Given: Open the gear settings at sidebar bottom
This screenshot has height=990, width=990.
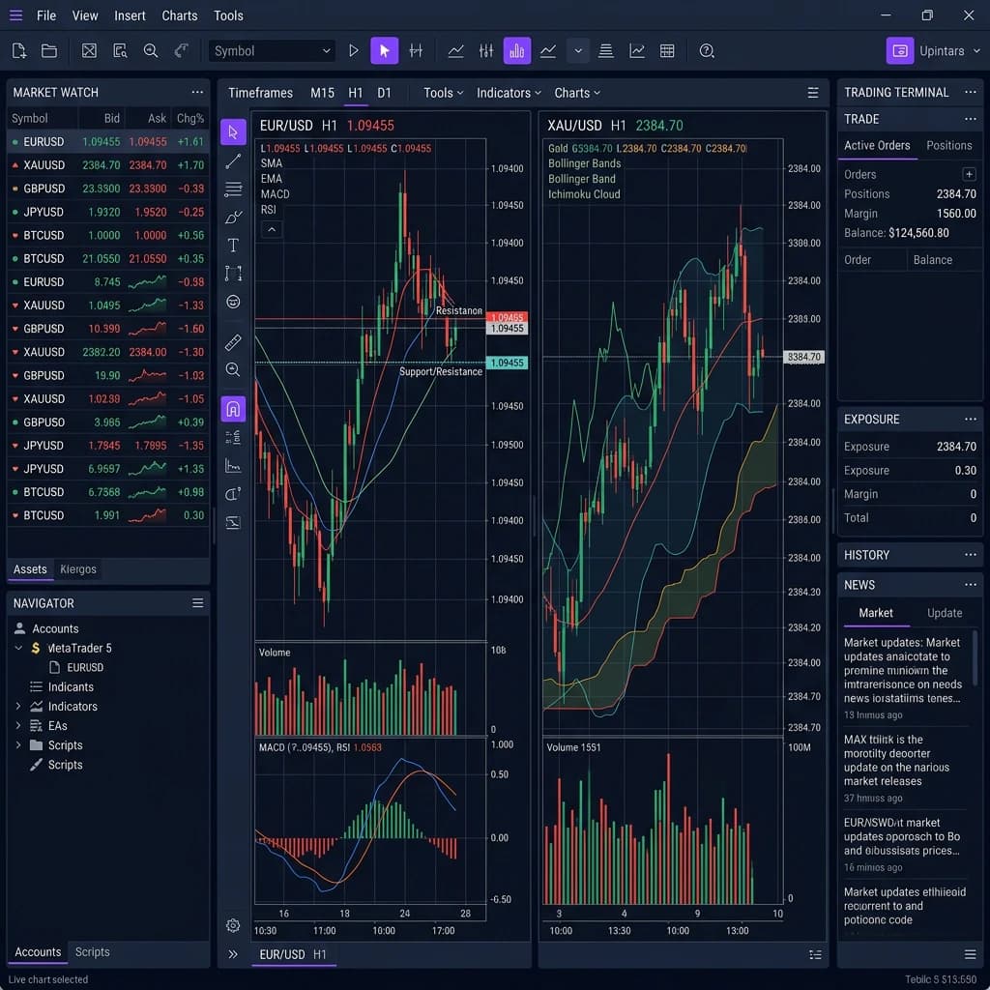Looking at the screenshot, I should [x=233, y=925].
